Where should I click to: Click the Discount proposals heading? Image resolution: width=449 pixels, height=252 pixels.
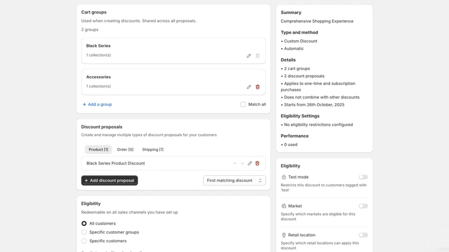click(x=102, y=127)
